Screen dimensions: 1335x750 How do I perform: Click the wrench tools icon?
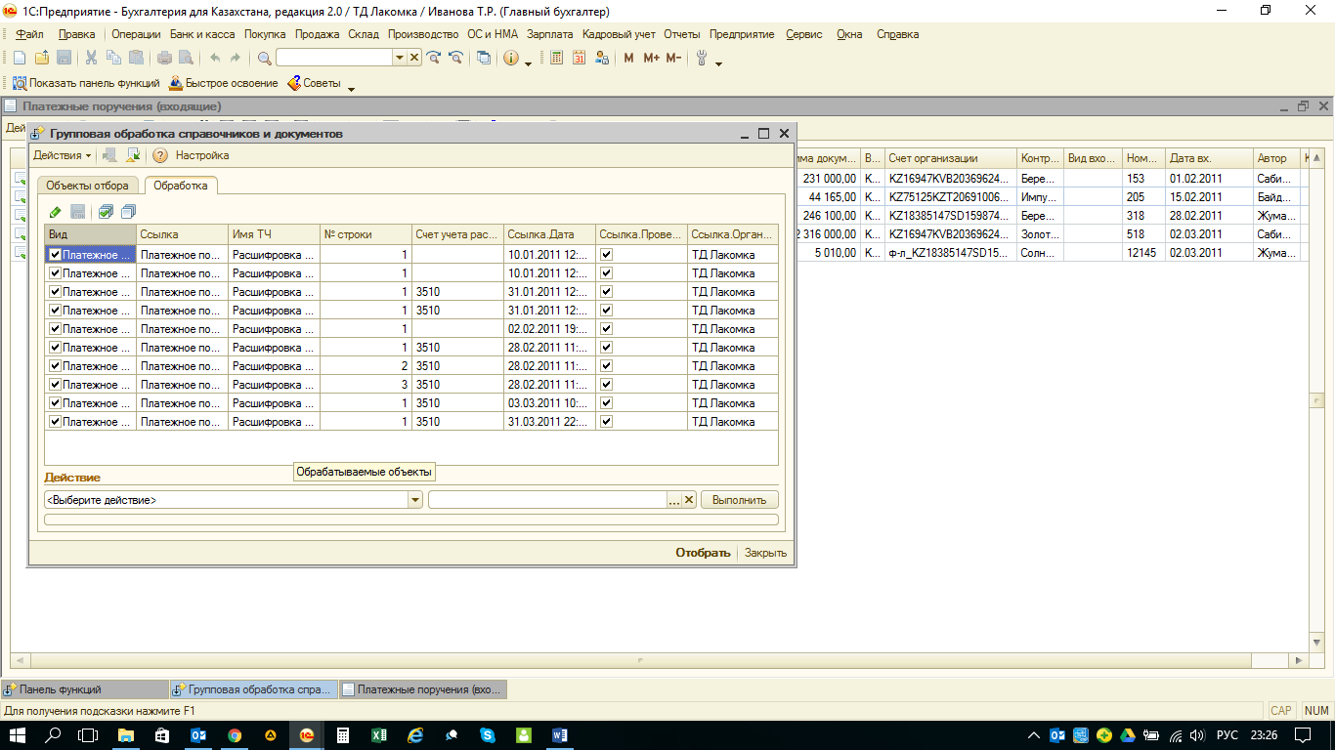tap(702, 59)
